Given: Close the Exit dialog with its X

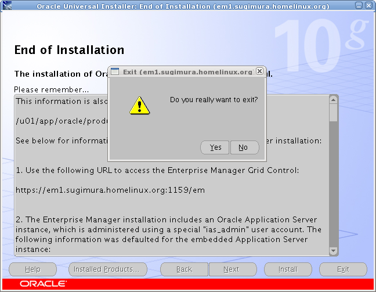Looking at the screenshot, I should click(259, 71).
